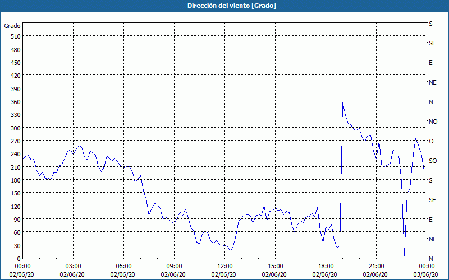Click the 03:00 time axis label
Viewport: 449px width, 280px height.
pos(73,267)
